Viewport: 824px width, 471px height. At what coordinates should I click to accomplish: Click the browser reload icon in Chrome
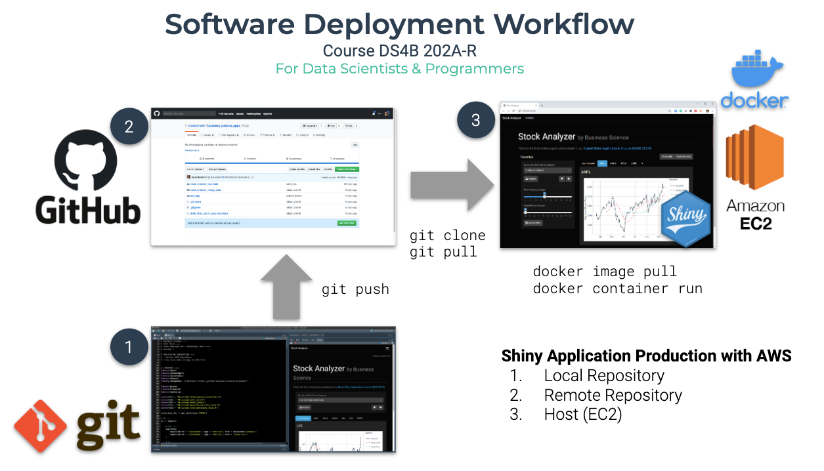[515, 112]
